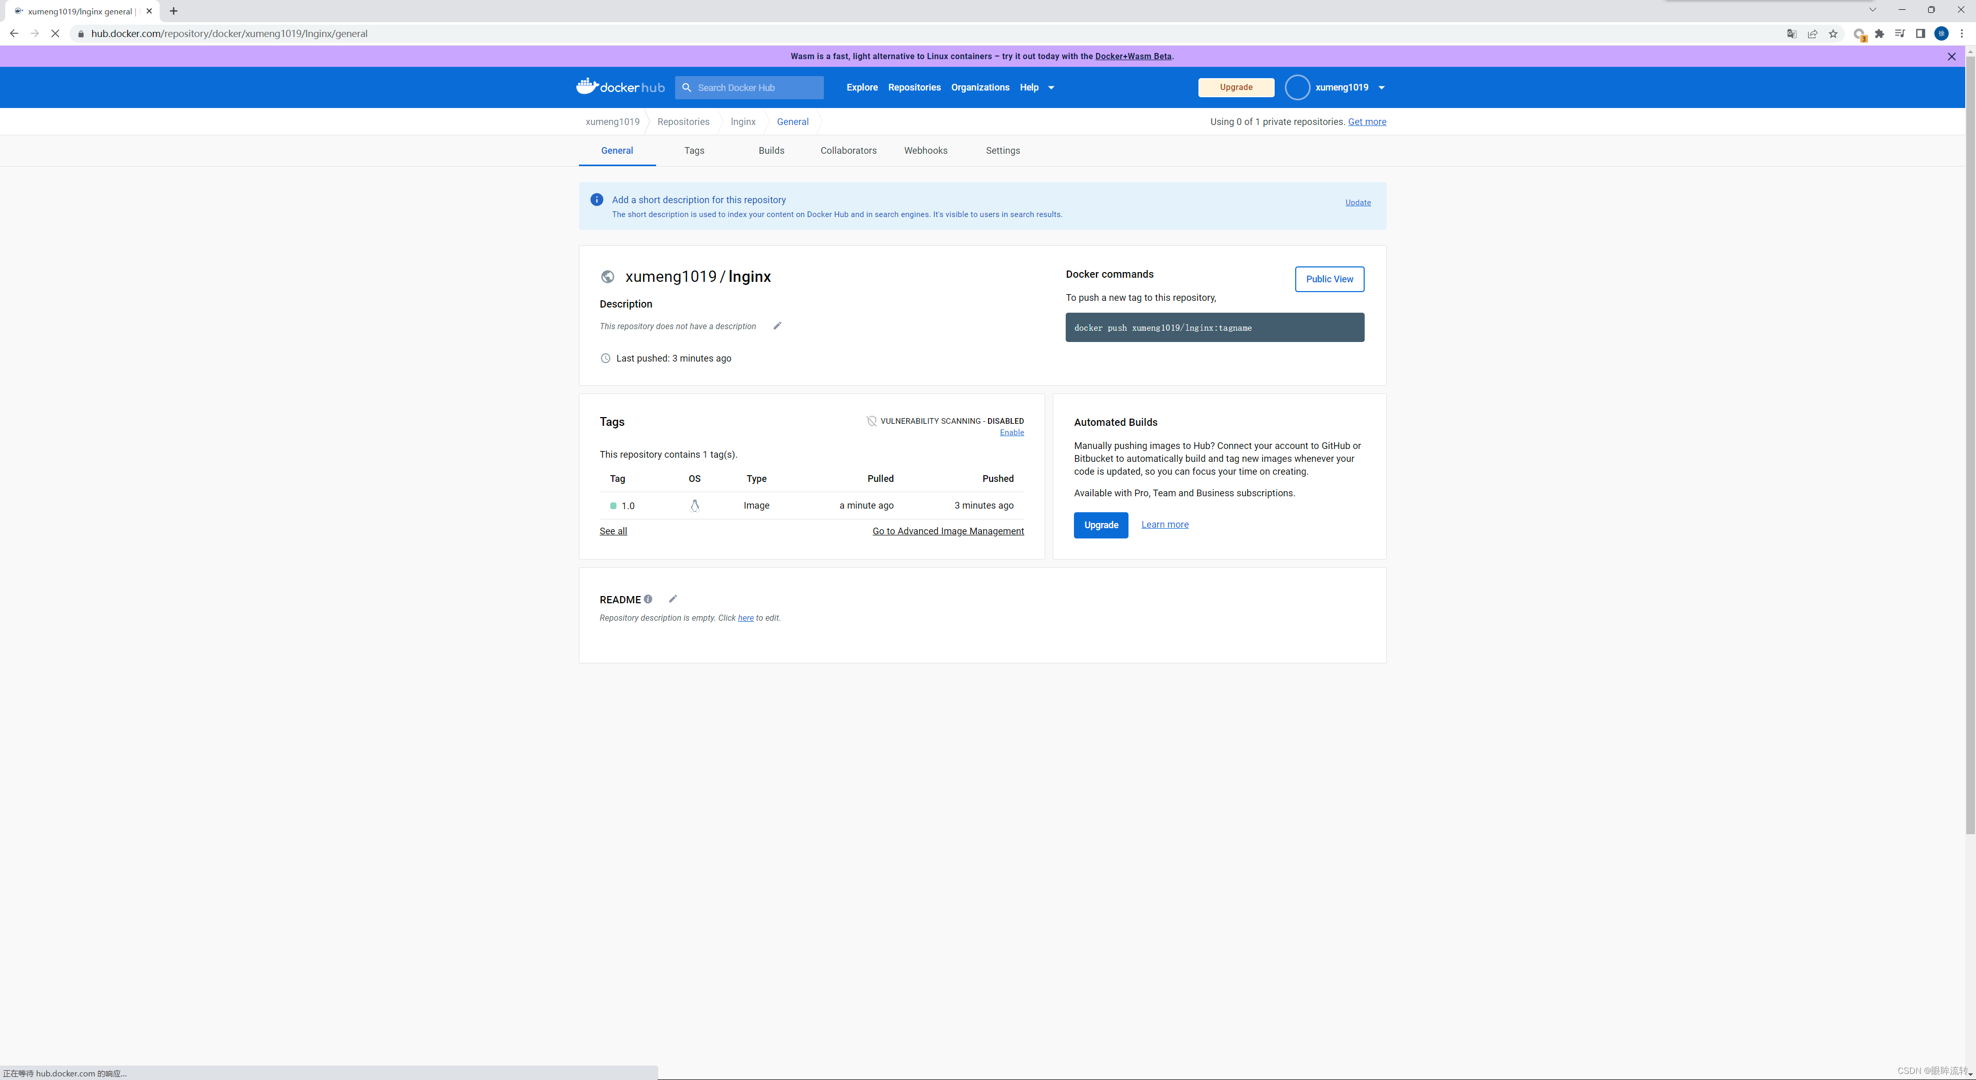This screenshot has width=1976, height=1080.
Task: Click xumeng1019 in the breadcrumb
Action: tap(612, 122)
